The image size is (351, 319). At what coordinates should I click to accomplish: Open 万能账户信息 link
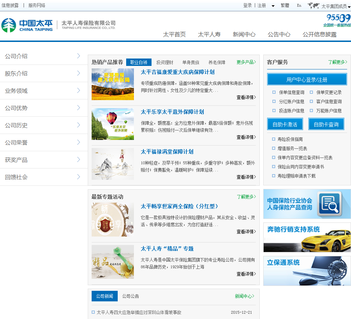[329, 111]
